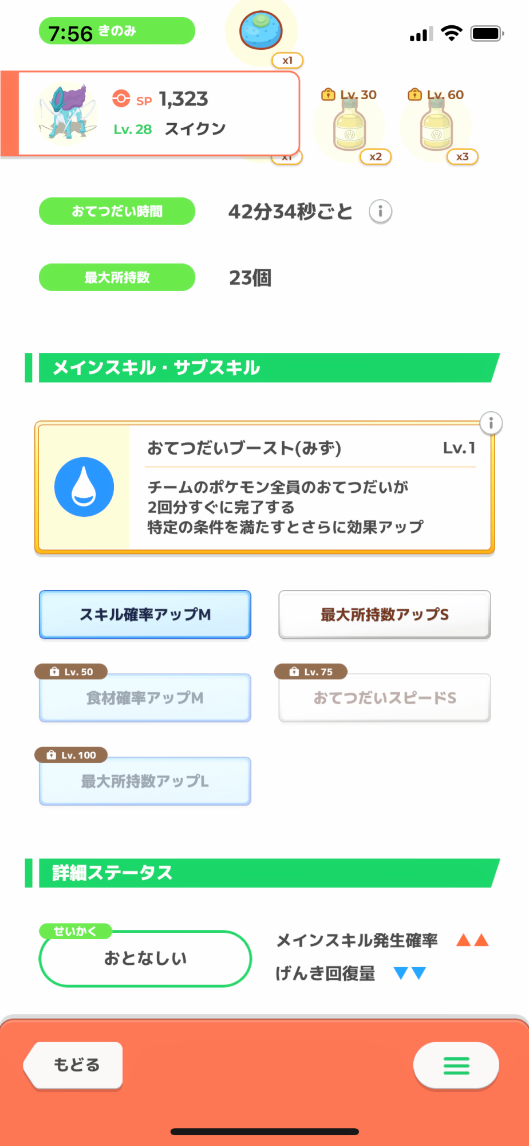Tap the Suicune portrait thumbnail

(x=65, y=113)
